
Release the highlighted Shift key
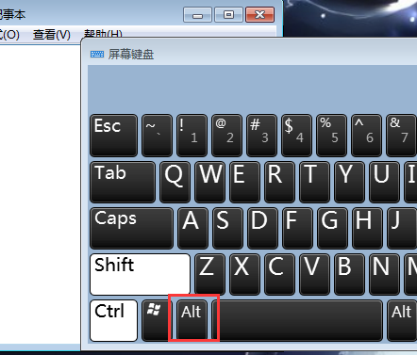point(140,274)
